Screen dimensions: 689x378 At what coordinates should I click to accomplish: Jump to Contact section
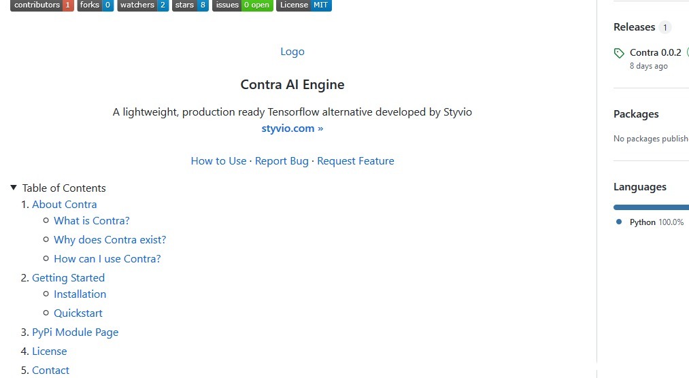[50, 370]
